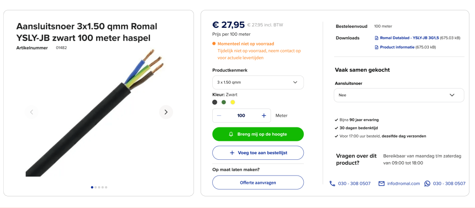The image size is (475, 208).
Task: Open the info@romal.com email link
Action: pos(403,183)
